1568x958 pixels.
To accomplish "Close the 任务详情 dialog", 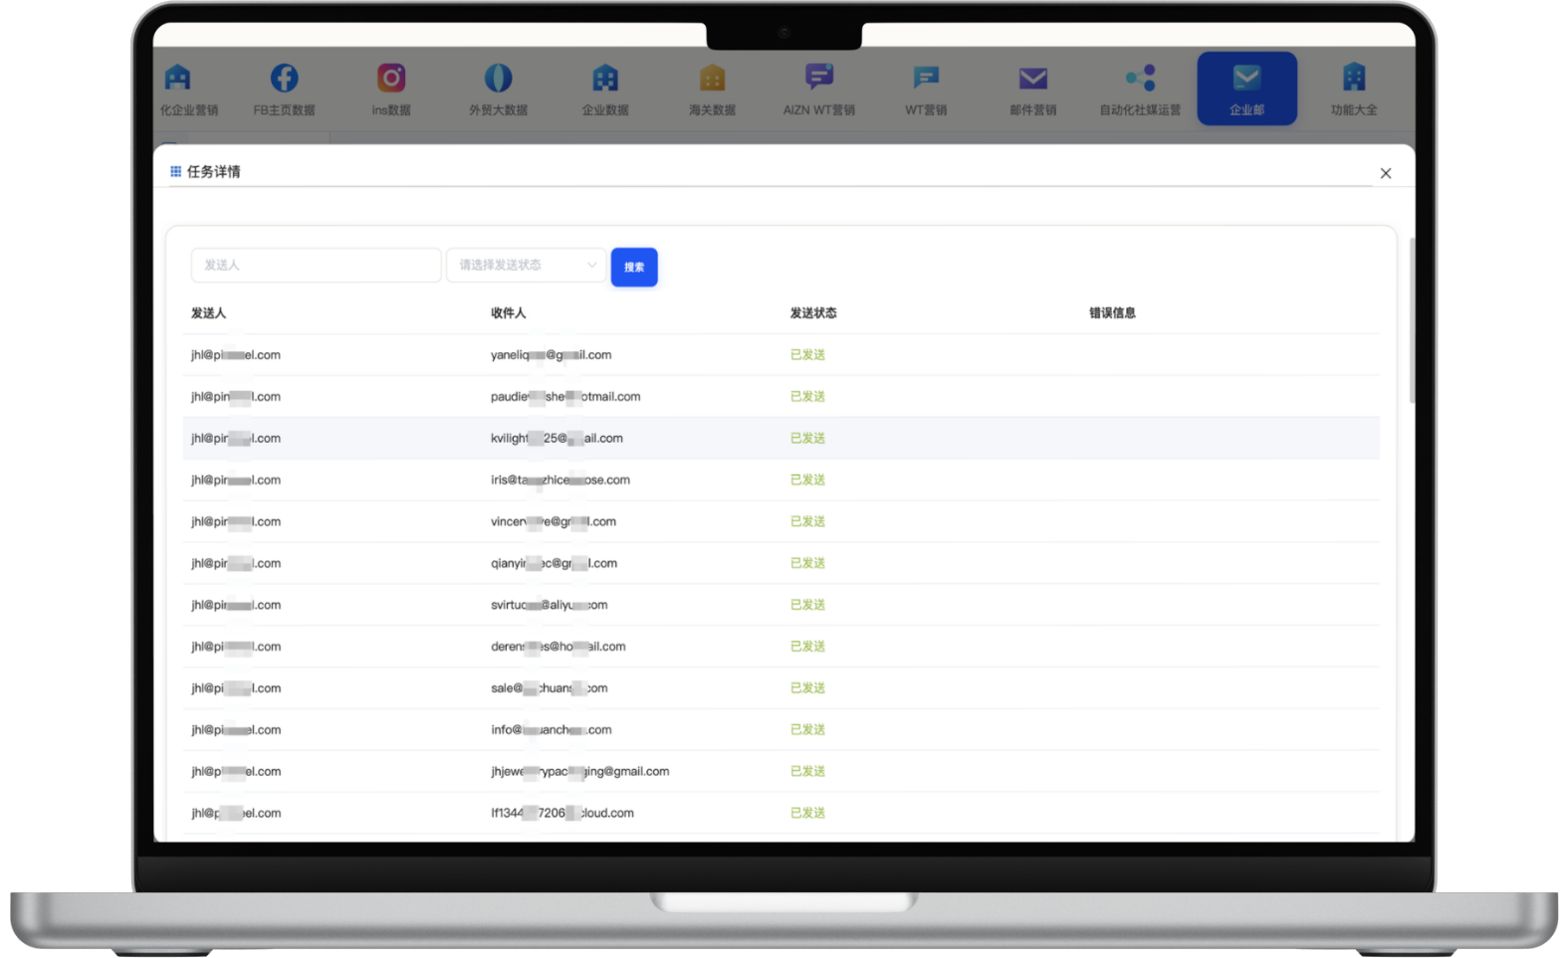I will [1386, 173].
